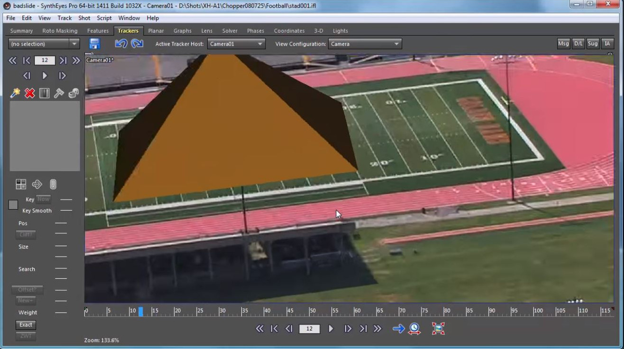The height and width of the screenshot is (349, 624).
Task: Switch to the Graphs tab
Action: click(183, 31)
